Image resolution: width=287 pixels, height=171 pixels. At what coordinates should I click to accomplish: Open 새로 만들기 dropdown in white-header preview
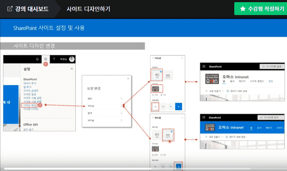tap(215, 91)
